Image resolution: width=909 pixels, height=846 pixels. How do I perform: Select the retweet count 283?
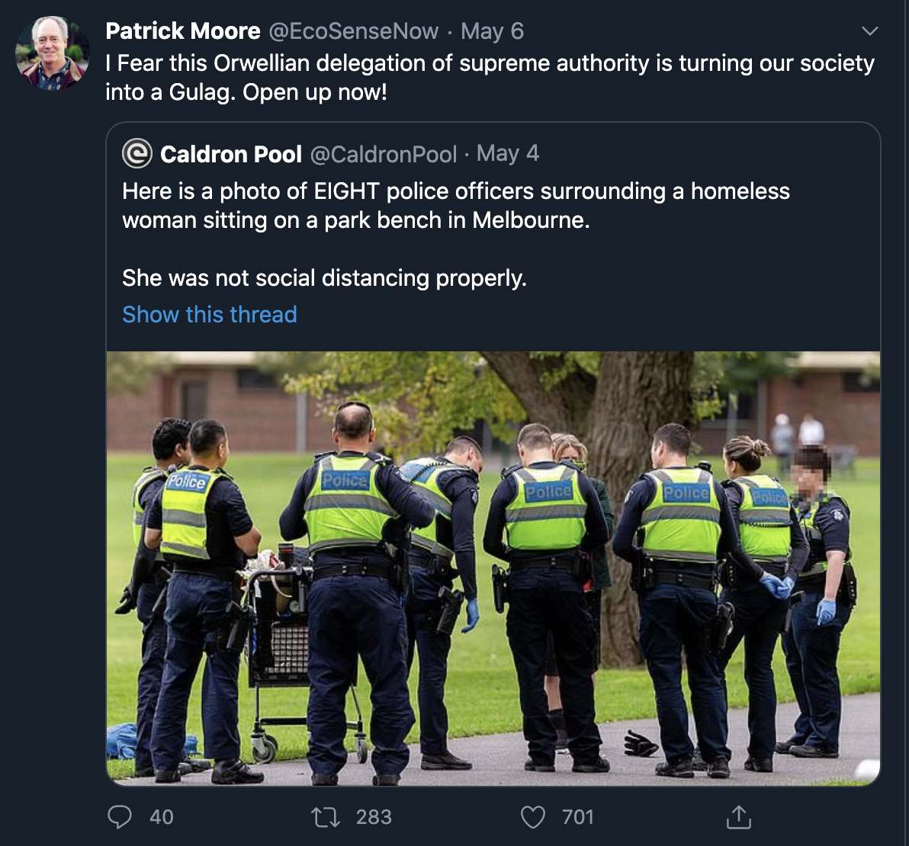pyautogui.click(x=374, y=817)
